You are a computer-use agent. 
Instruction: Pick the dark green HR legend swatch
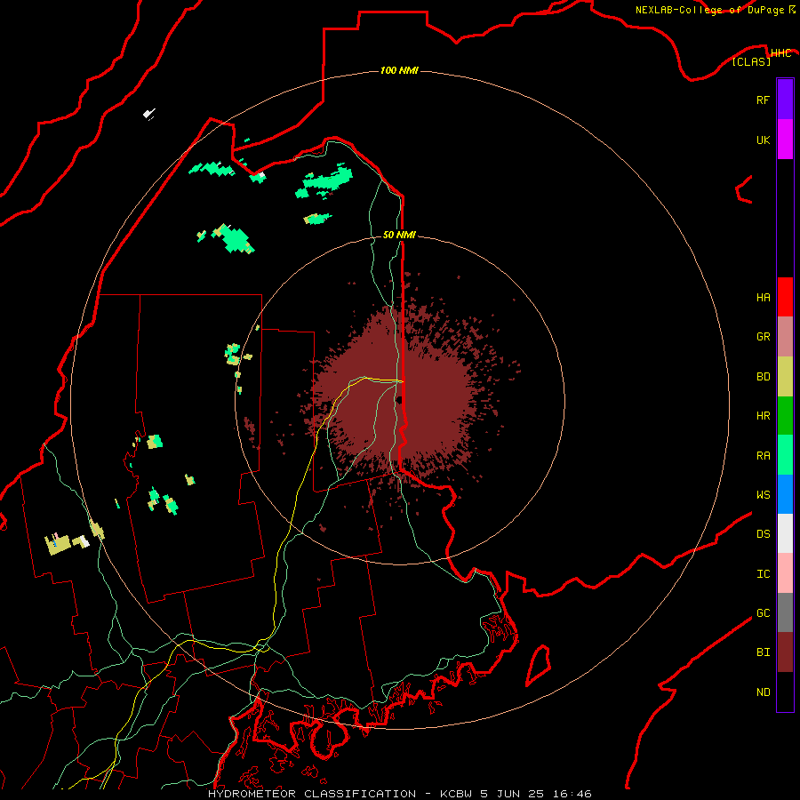[785, 416]
